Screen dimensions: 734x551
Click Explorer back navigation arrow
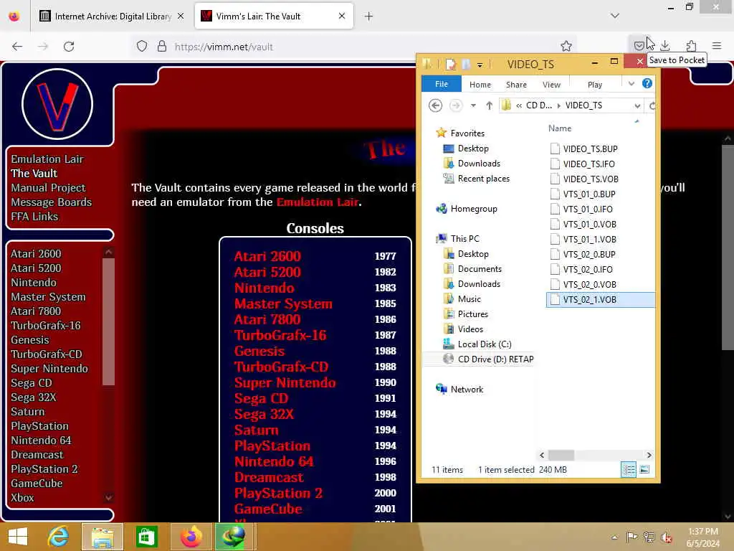tap(435, 105)
